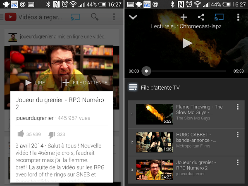Tap the plus icon in player header
Image resolution: width=248 pixels, height=186 pixels.
coord(184,17)
